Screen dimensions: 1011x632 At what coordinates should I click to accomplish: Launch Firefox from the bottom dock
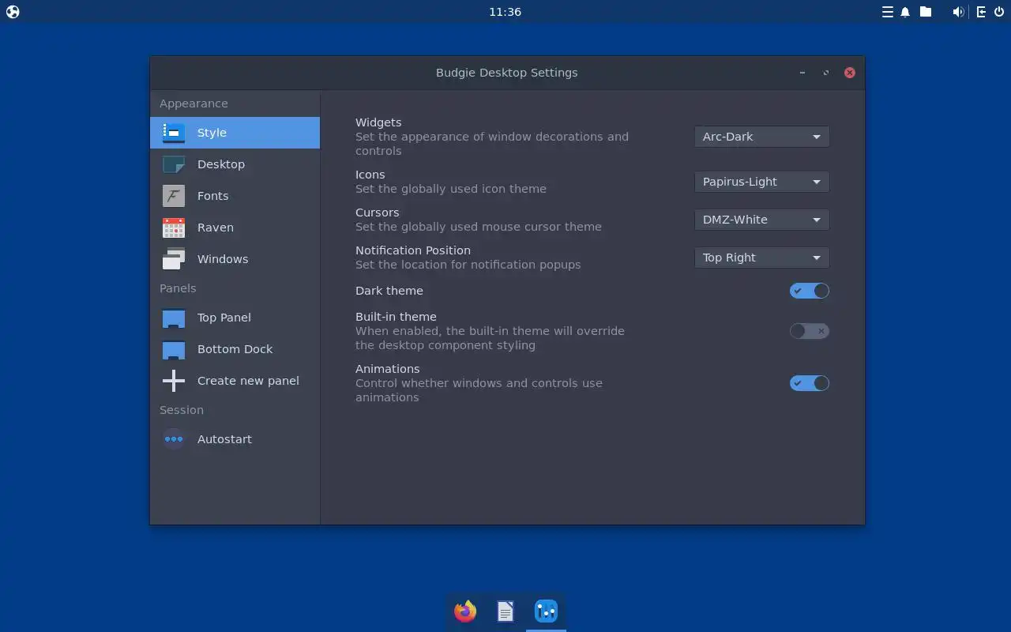click(x=465, y=611)
